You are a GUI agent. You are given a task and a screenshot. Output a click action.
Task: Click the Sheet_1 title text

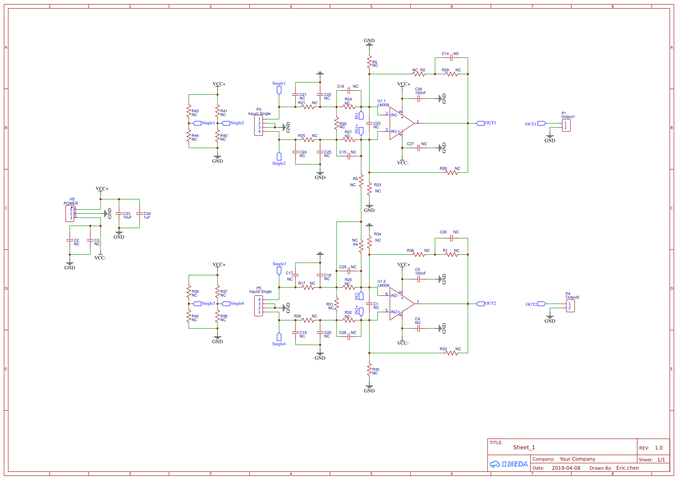click(x=524, y=448)
